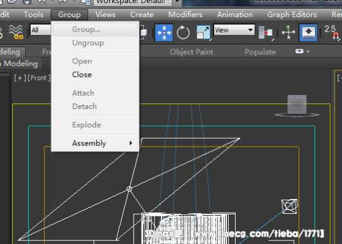Click the Save file icon
This screenshot has width=342, height=244.
[27, 2]
